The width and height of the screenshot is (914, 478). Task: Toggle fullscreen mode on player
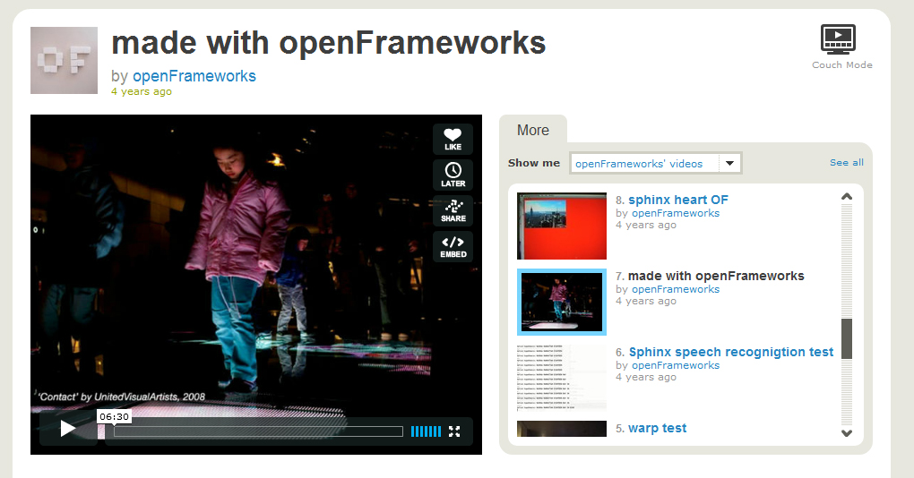click(454, 431)
